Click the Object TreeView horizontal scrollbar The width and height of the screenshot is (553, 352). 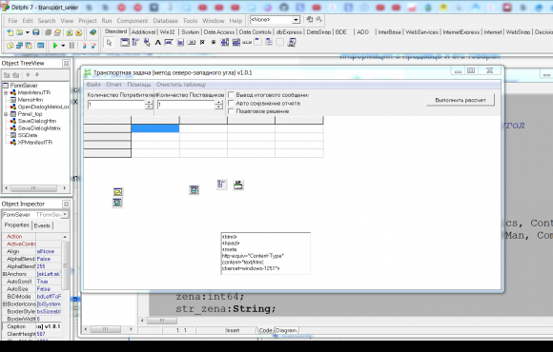tap(35, 188)
